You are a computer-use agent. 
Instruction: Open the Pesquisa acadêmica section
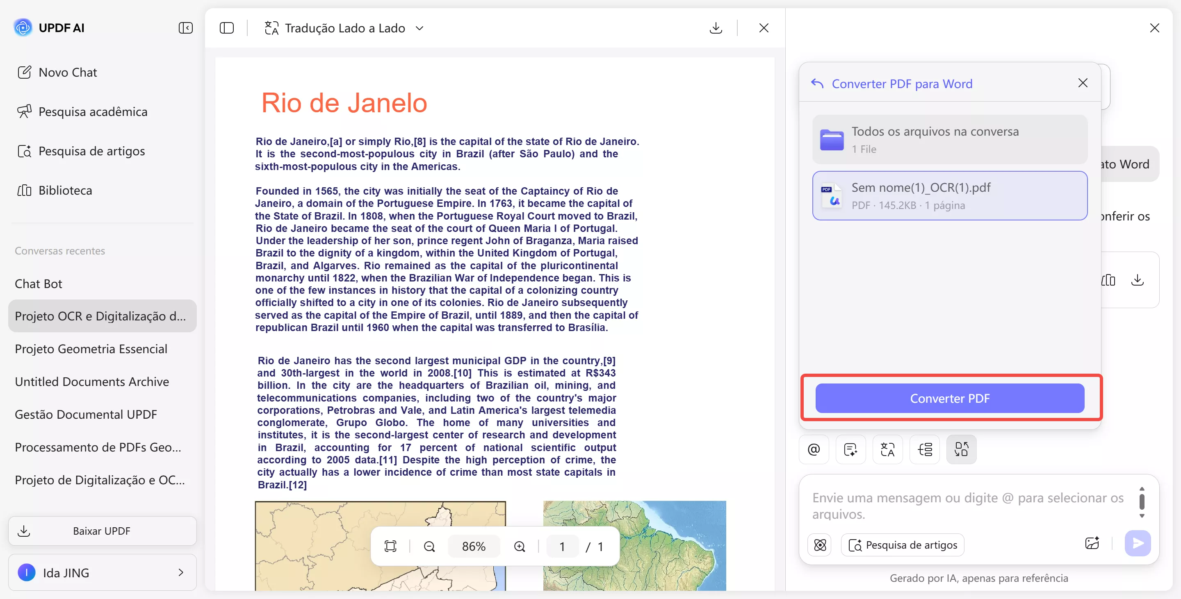pyautogui.click(x=92, y=111)
